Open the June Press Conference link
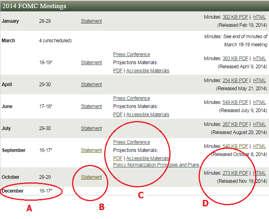 pos(131,98)
